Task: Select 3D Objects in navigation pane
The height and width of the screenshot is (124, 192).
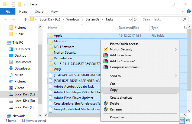Action: (x=22, y=49)
